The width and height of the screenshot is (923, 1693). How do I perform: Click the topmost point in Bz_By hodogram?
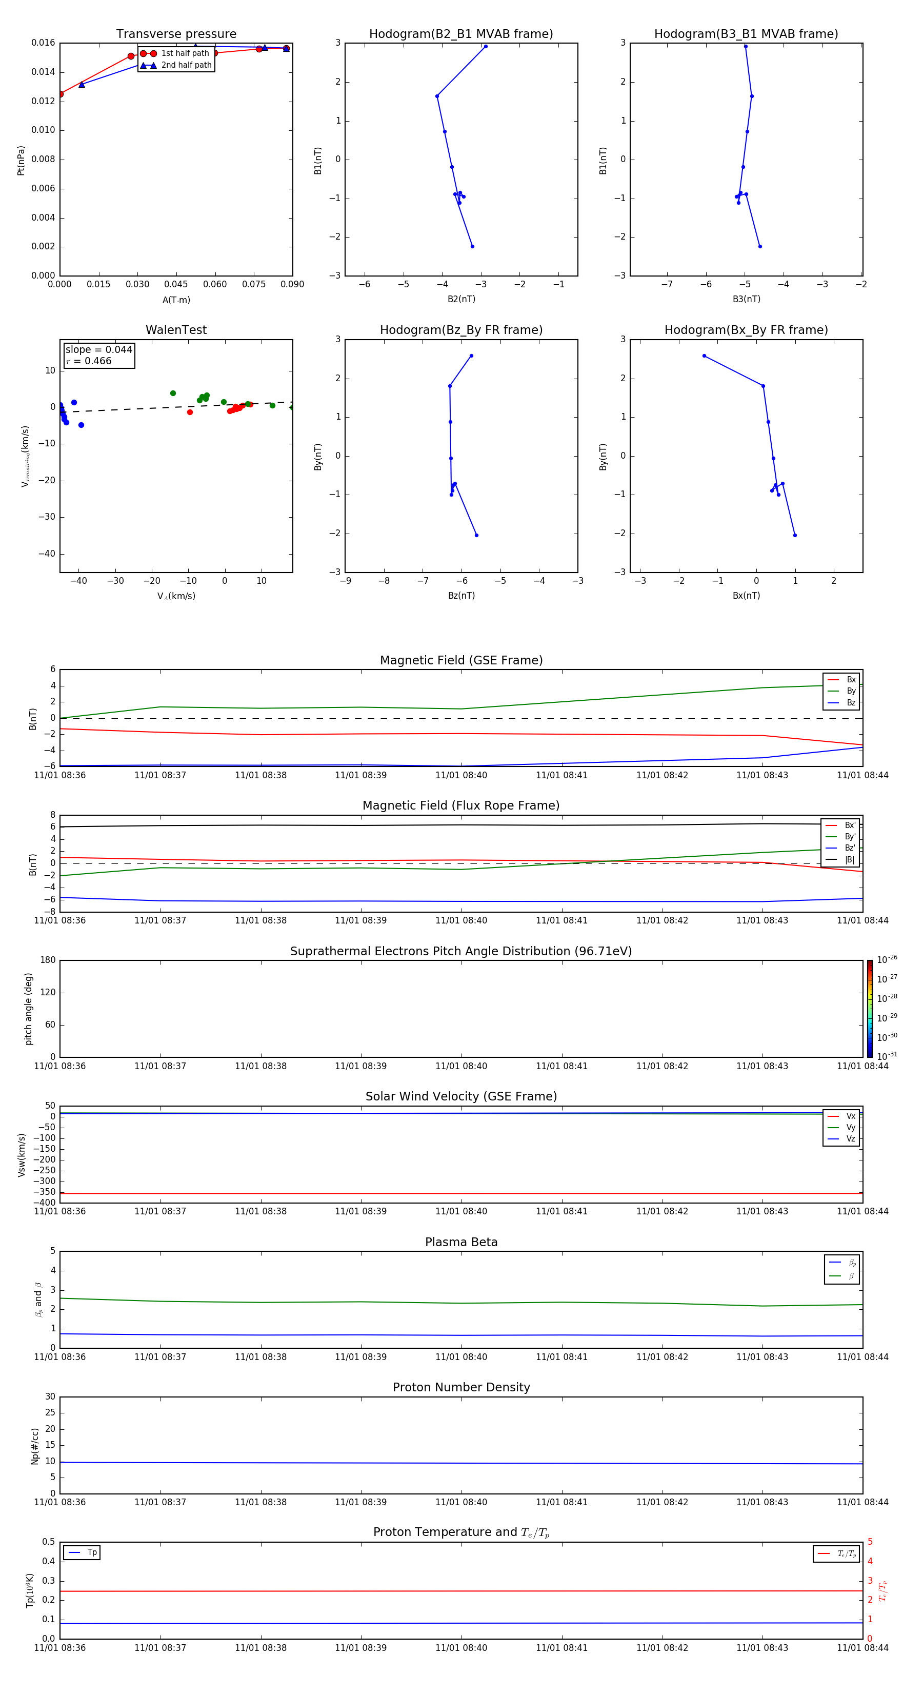471,356
